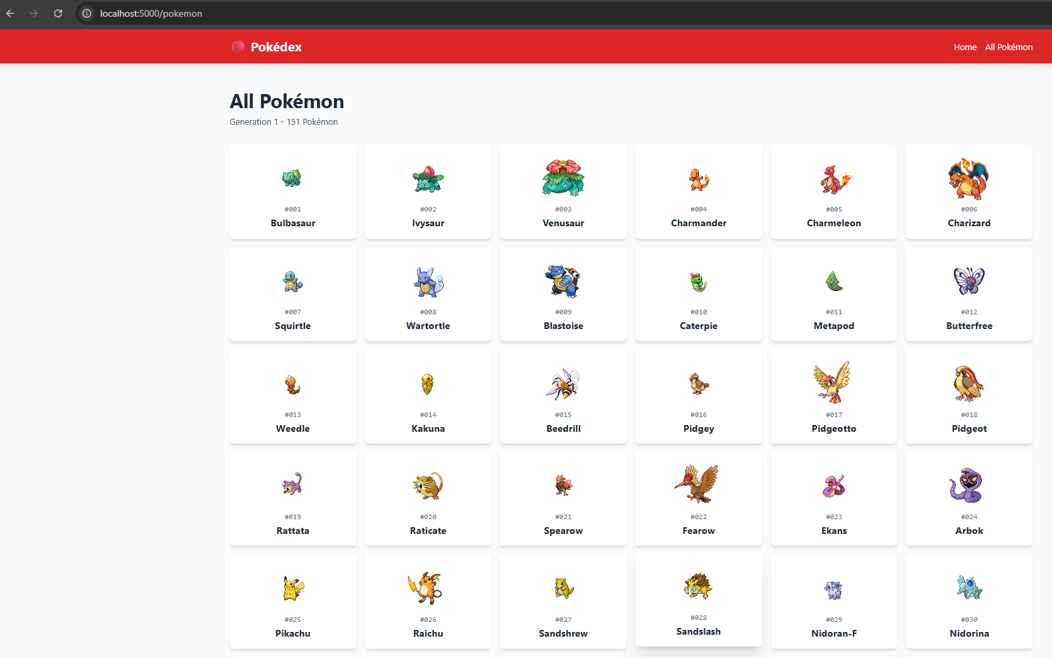Select the Charmander sprite
The width and height of the screenshot is (1052, 658).
(699, 179)
